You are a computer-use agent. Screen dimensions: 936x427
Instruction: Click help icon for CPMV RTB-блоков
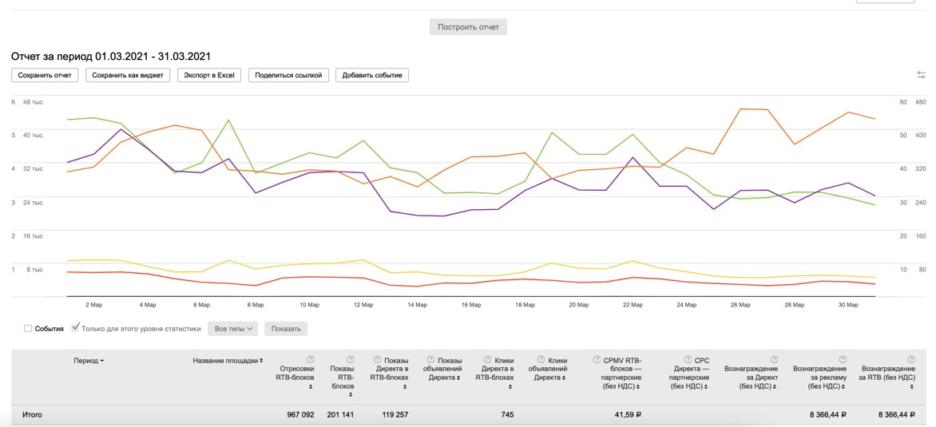coord(597,360)
